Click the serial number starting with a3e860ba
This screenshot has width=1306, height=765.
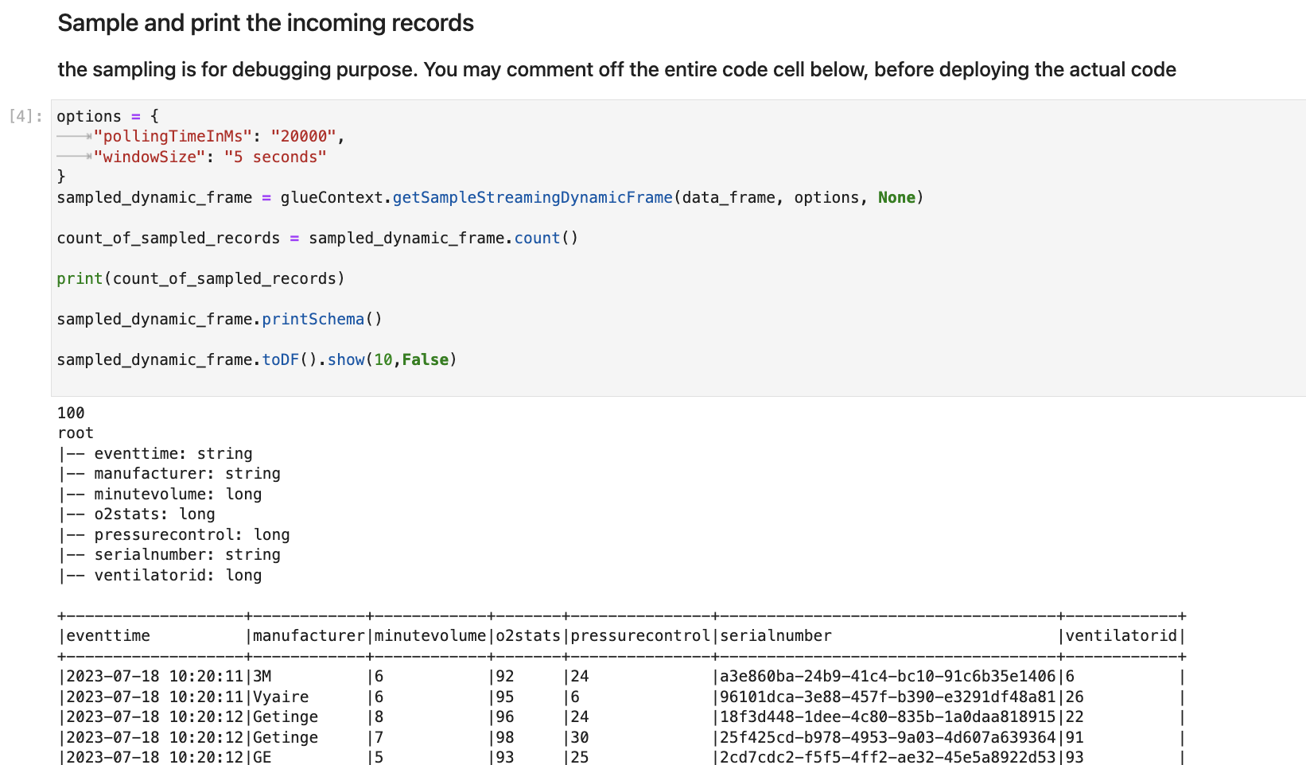(888, 677)
